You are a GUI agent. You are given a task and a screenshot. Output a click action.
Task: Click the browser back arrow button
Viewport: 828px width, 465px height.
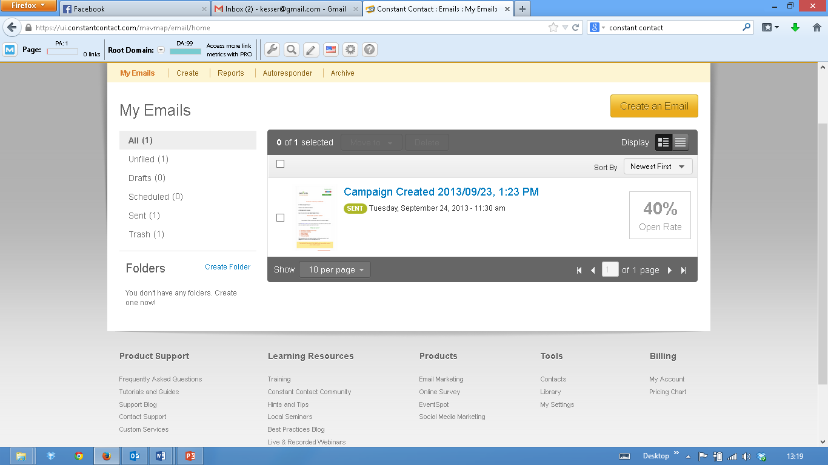[x=12, y=27]
